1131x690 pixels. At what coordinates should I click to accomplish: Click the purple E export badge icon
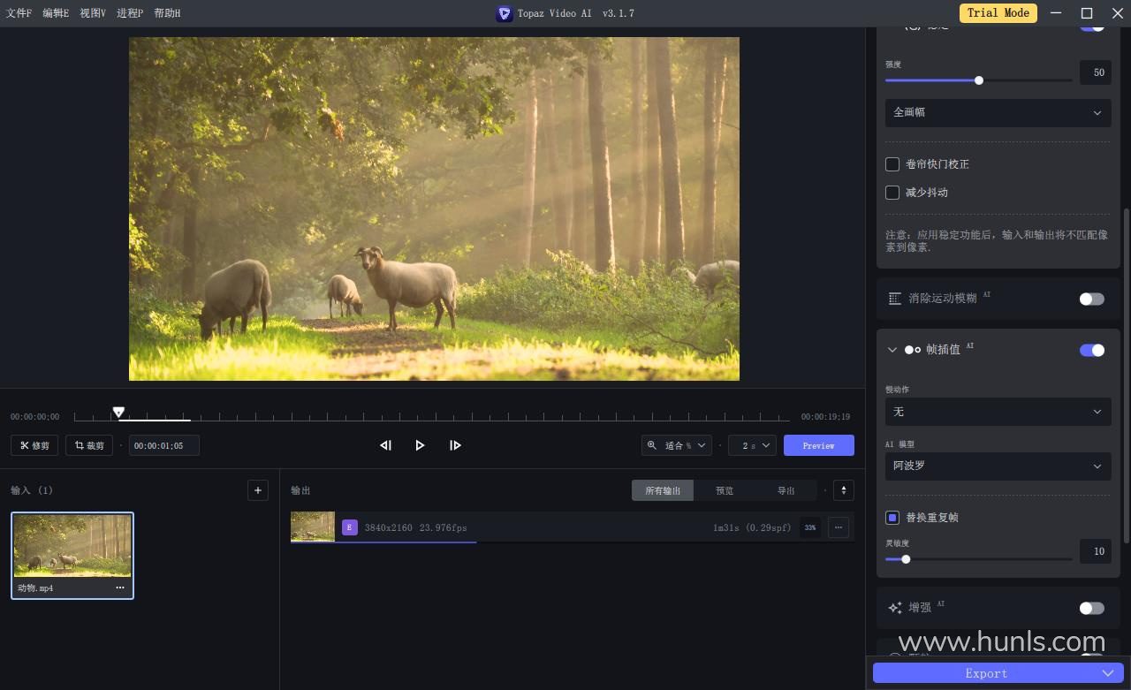pyautogui.click(x=349, y=527)
